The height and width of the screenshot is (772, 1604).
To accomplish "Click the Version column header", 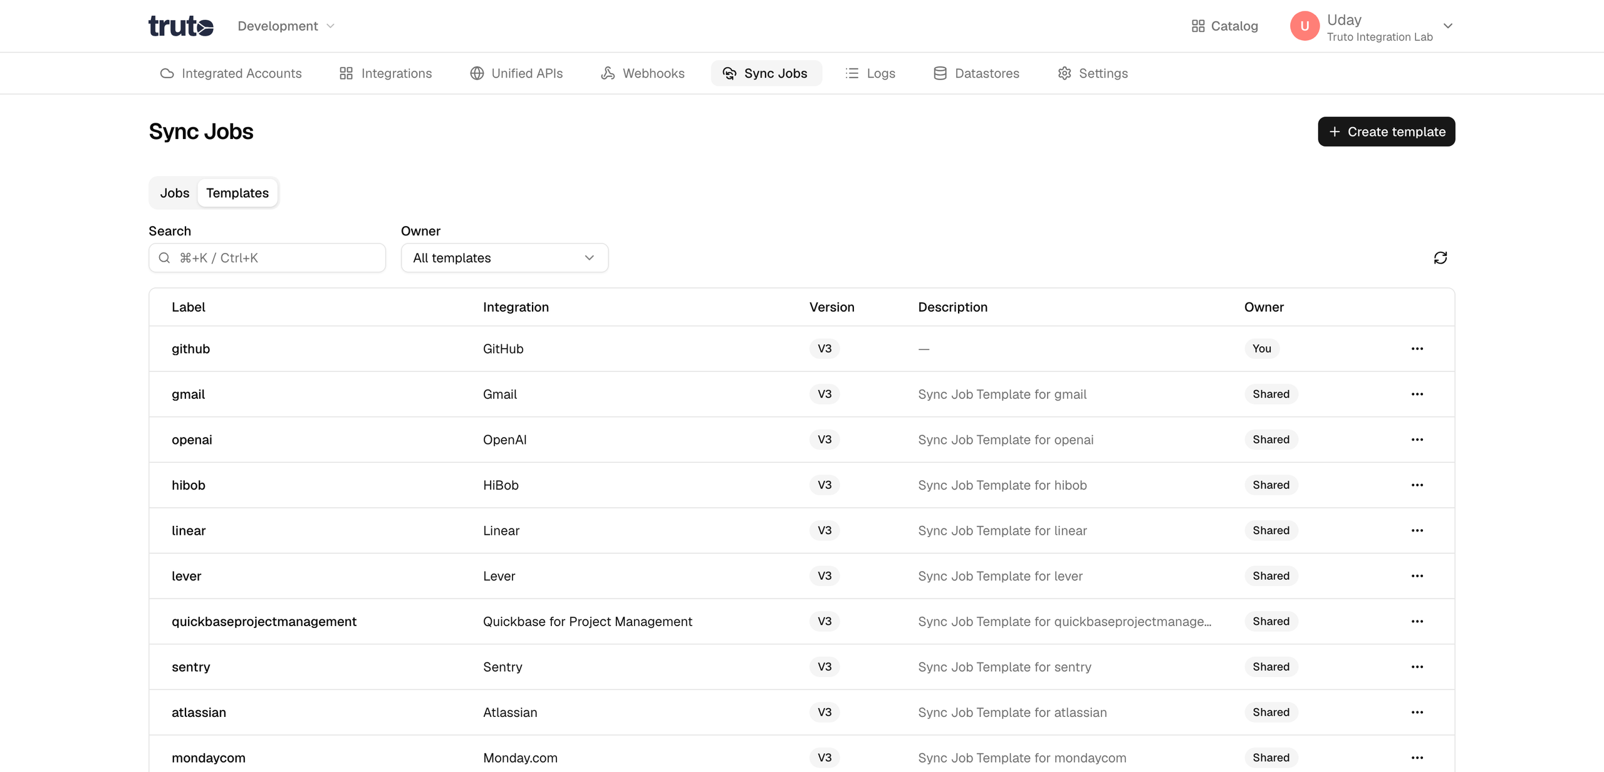I will 831,307.
